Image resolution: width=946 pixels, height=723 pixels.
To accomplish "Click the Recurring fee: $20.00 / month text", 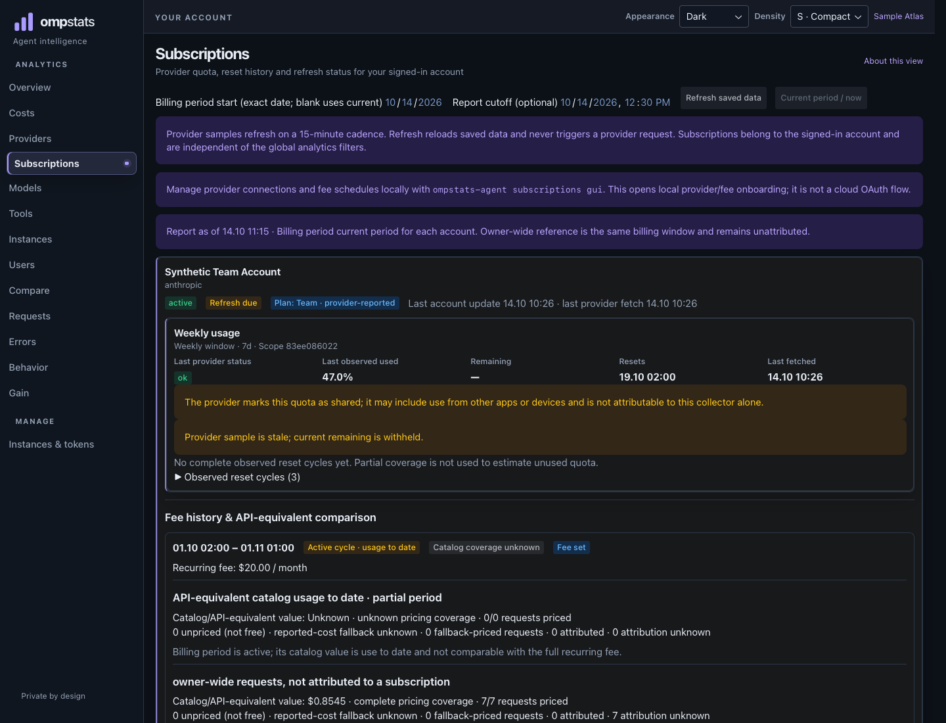I will pos(240,568).
